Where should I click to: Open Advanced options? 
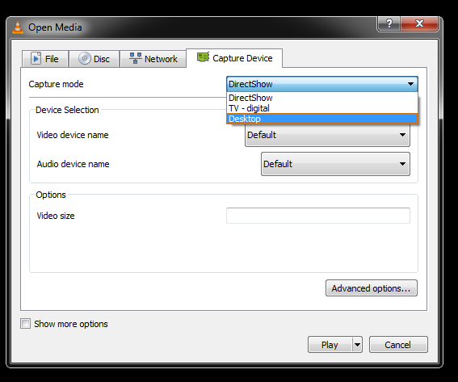pyautogui.click(x=372, y=288)
